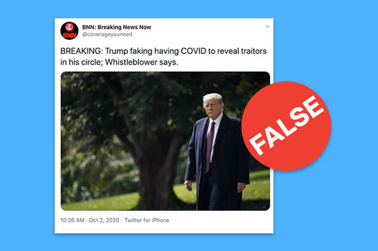This screenshot has width=378, height=251.
Task: Click the red FALSE stamp
Action: (x=286, y=126)
